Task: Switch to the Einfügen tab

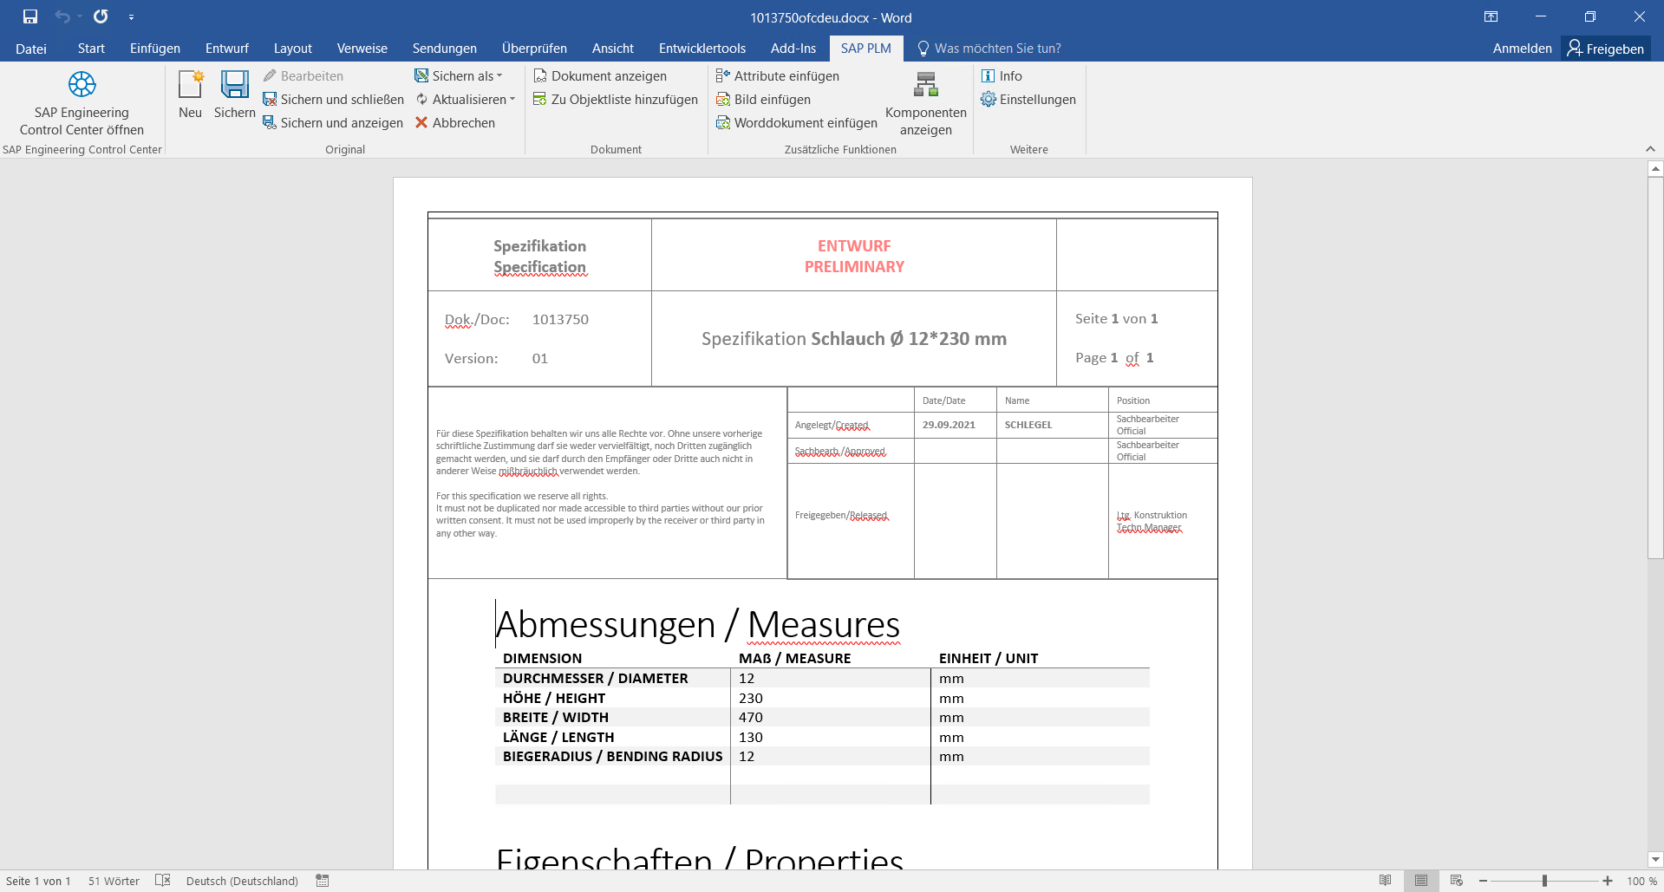Action: tap(155, 49)
